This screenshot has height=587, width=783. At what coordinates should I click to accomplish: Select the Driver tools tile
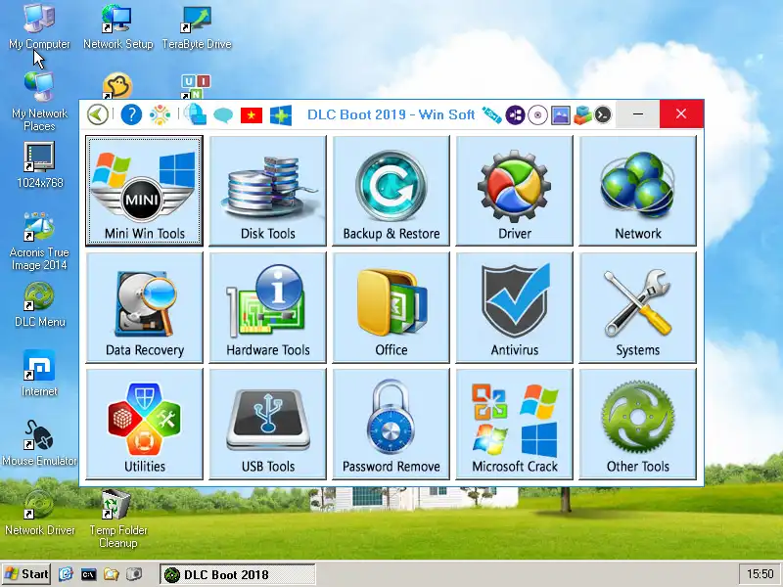pyautogui.click(x=514, y=190)
